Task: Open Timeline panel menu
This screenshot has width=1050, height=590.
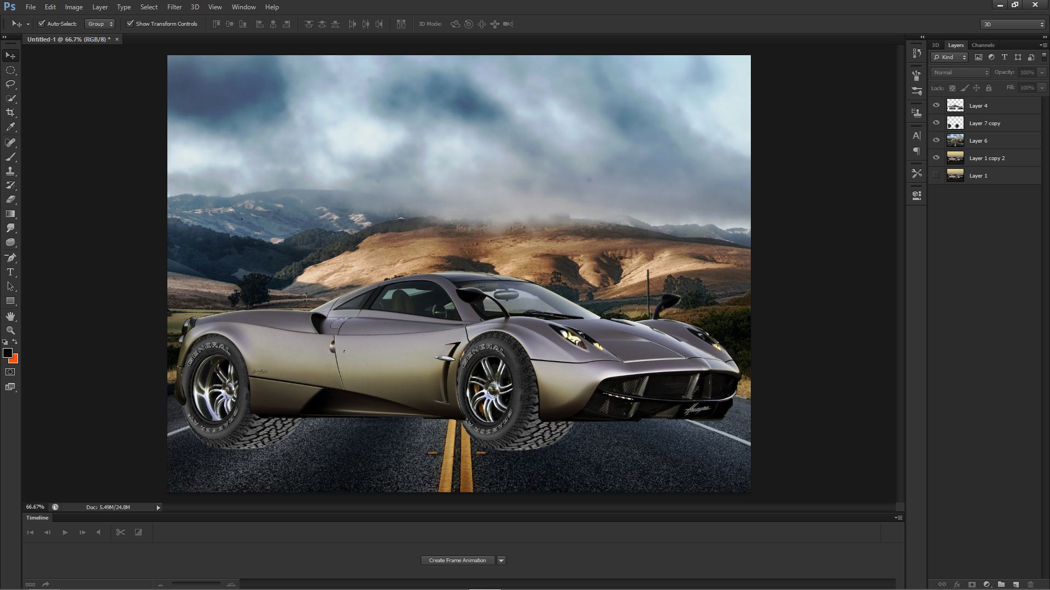Action: pos(899,517)
